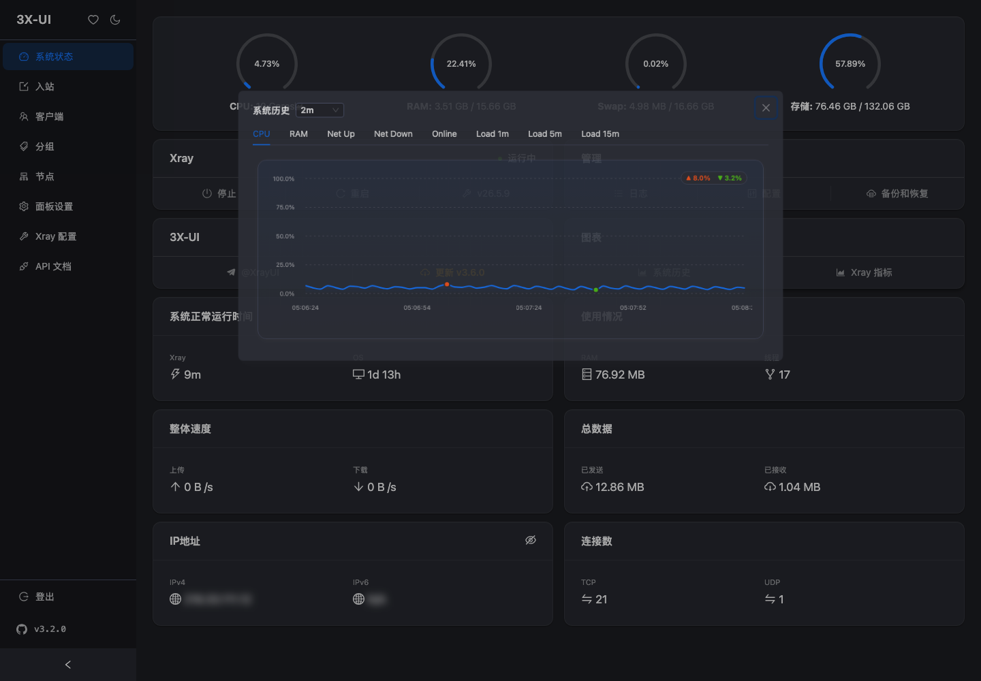Click the 已接收 cloud download icon
The image size is (981, 681).
[770, 487]
